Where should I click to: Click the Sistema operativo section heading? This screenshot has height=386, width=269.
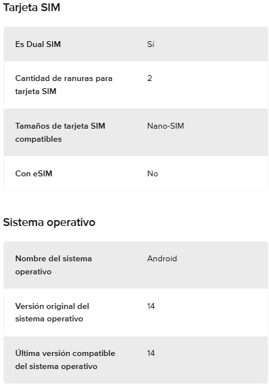click(49, 222)
